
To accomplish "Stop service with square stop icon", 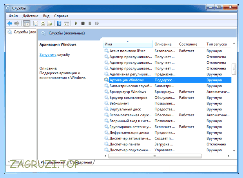I will [83, 23].
